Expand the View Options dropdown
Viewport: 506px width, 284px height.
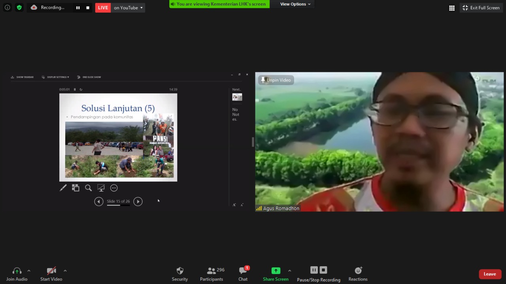pyautogui.click(x=295, y=4)
